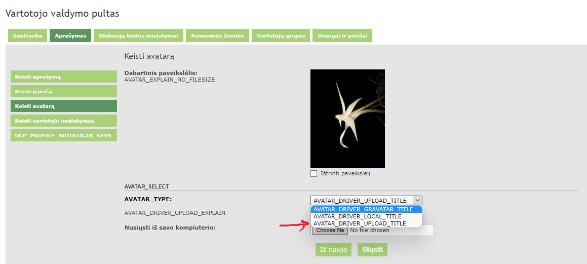
Task: Open Keisti vartotojo nustatymus
Action: pos(64,121)
